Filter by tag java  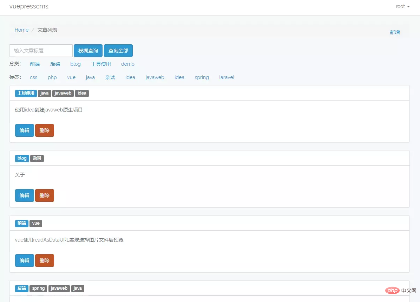pos(90,77)
